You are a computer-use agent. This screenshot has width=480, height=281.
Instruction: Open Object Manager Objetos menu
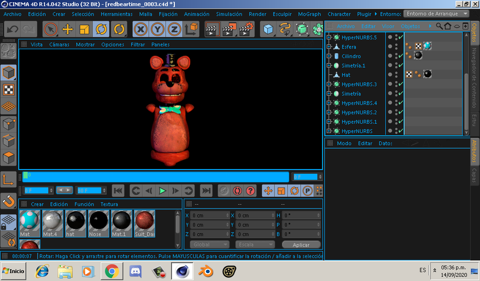pyautogui.click(x=410, y=26)
